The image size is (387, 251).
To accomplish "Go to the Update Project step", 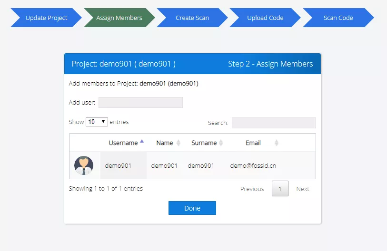I will coord(46,18).
